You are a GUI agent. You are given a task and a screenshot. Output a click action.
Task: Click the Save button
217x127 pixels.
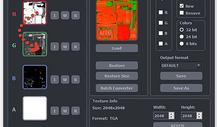(181, 76)
